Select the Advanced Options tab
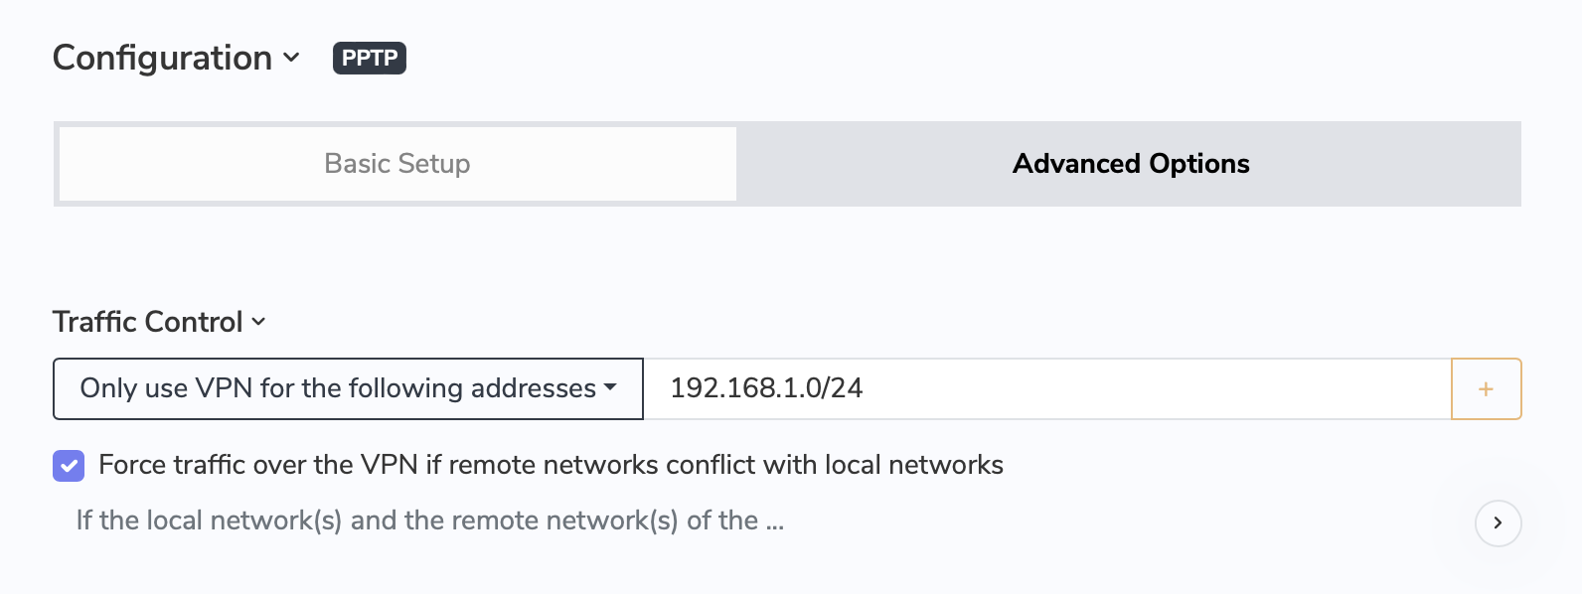Viewport: 1582px width, 594px height. pyautogui.click(x=1130, y=163)
